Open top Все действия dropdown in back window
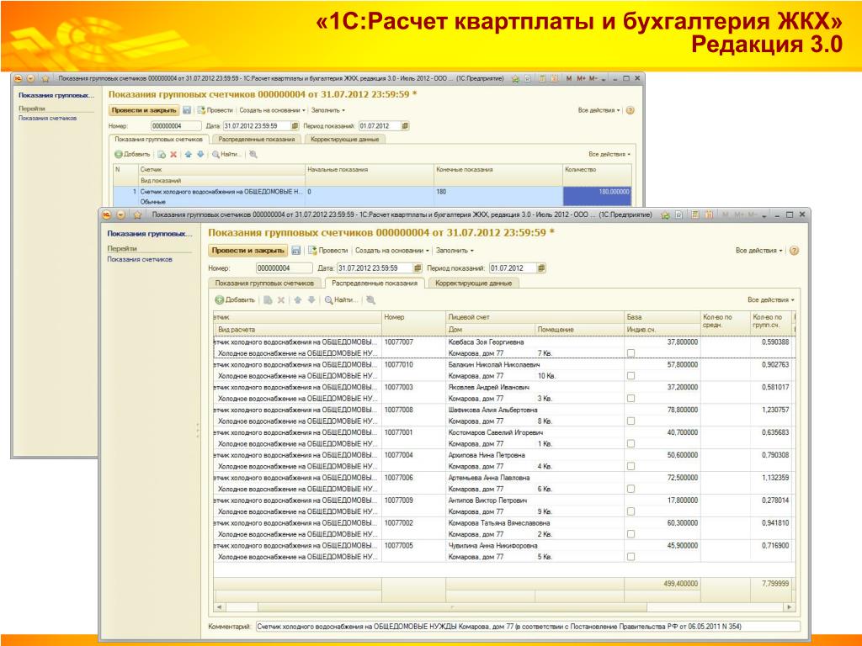Screen dimensions: 862x646 (599, 110)
